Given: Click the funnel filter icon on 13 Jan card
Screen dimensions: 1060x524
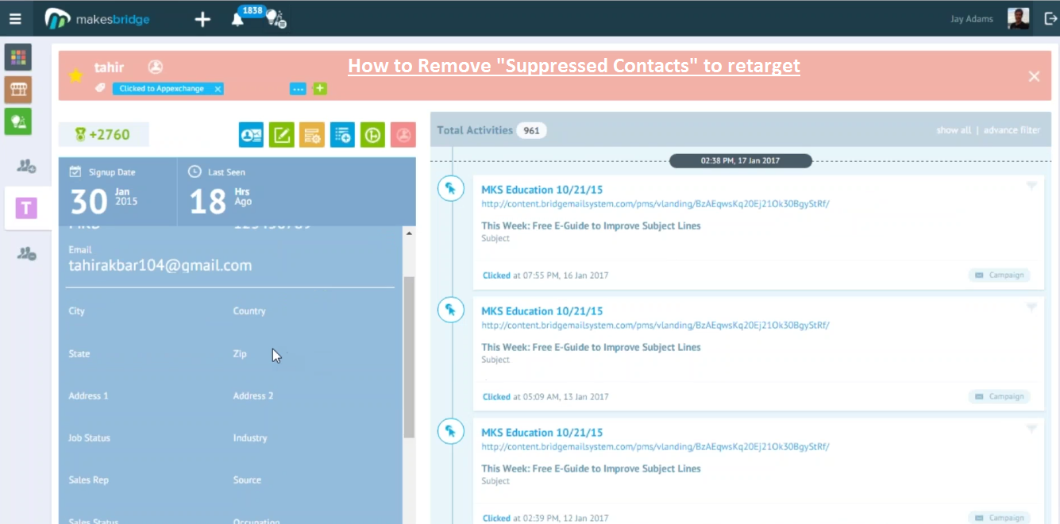Looking at the screenshot, I should (x=1031, y=307).
